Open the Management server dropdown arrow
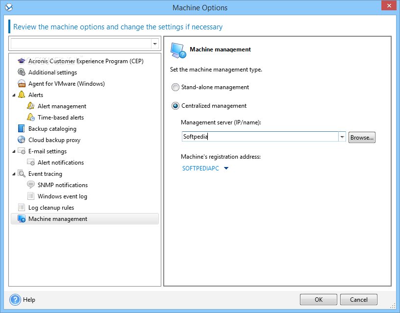 pyautogui.click(x=342, y=137)
